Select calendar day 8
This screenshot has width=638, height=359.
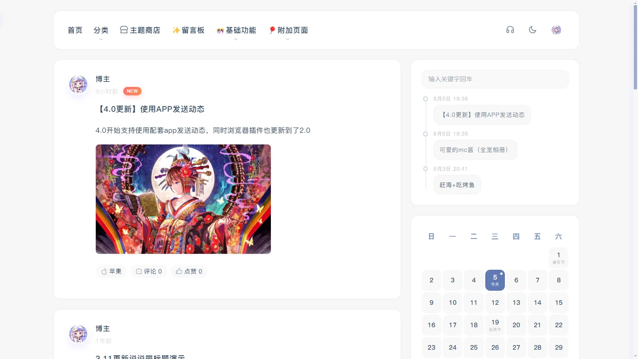click(x=559, y=280)
